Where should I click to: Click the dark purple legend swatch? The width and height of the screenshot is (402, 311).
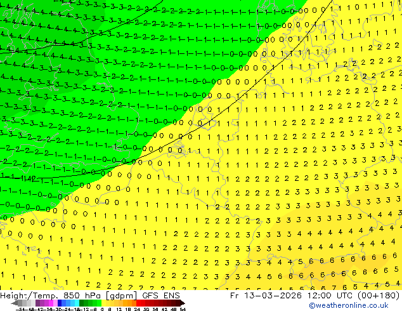click(37, 303)
